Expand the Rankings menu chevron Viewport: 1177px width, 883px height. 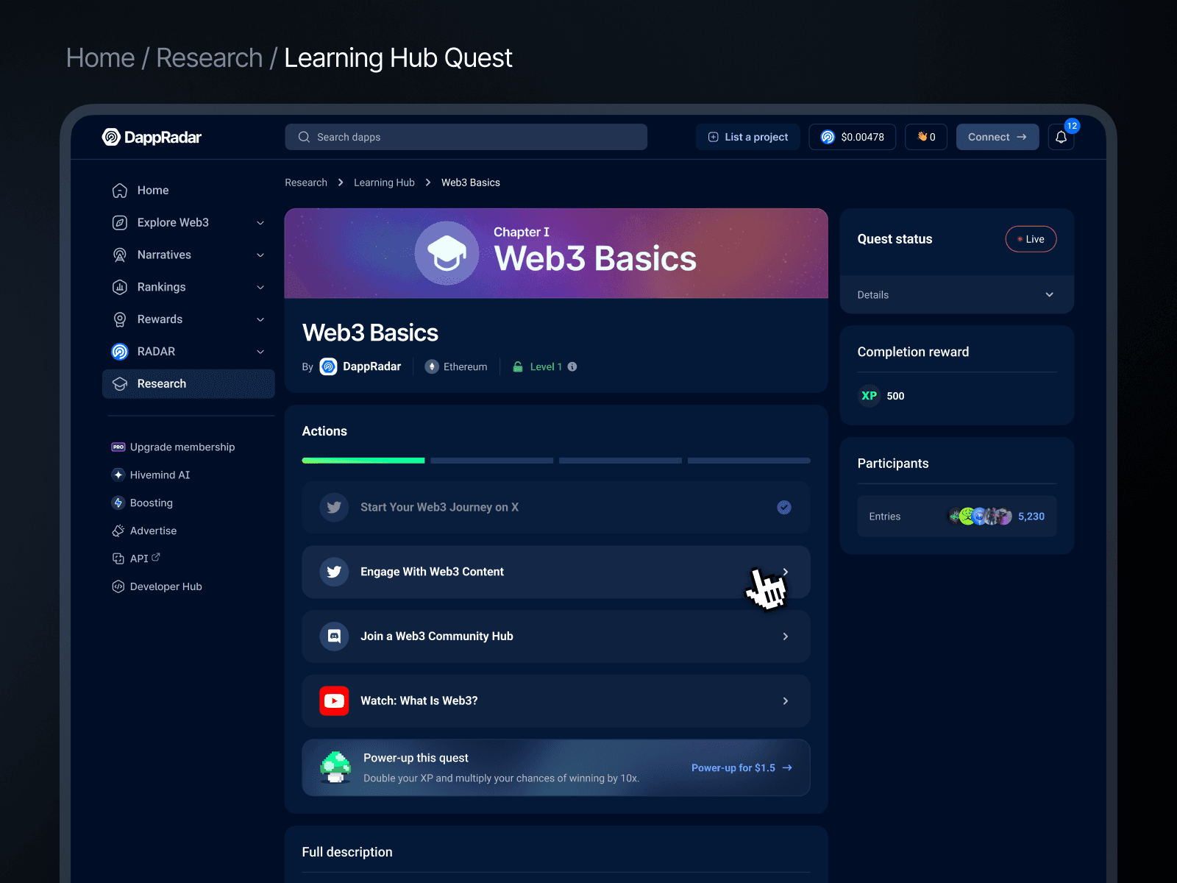click(x=260, y=287)
